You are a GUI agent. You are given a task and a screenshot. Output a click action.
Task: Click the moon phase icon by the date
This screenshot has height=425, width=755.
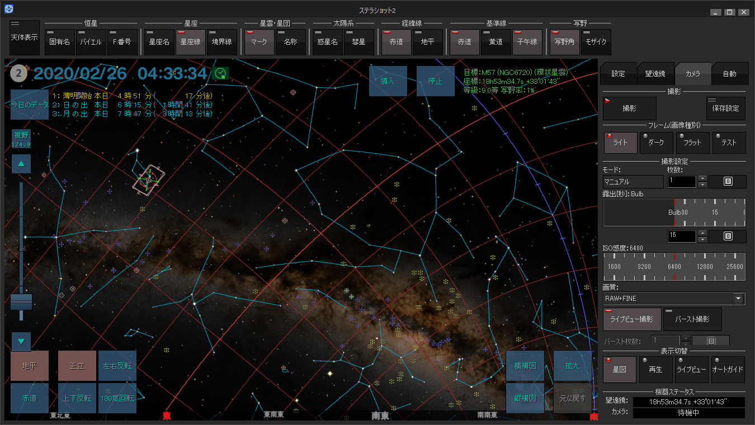coord(19,73)
